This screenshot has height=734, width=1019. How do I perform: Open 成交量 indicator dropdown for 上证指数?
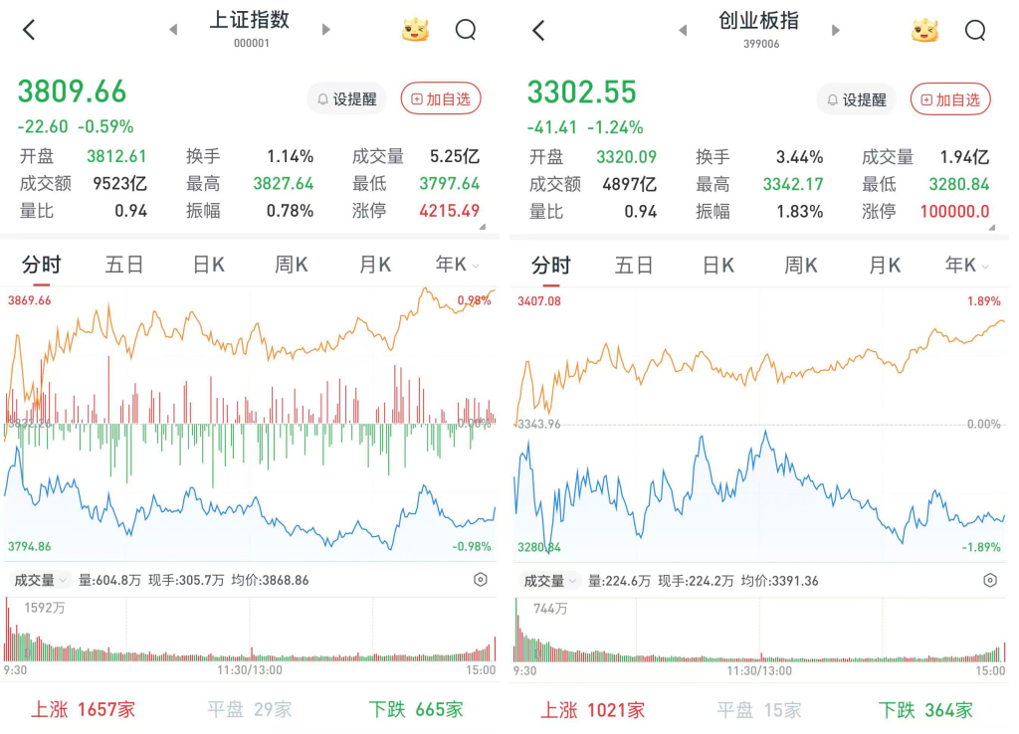40,580
